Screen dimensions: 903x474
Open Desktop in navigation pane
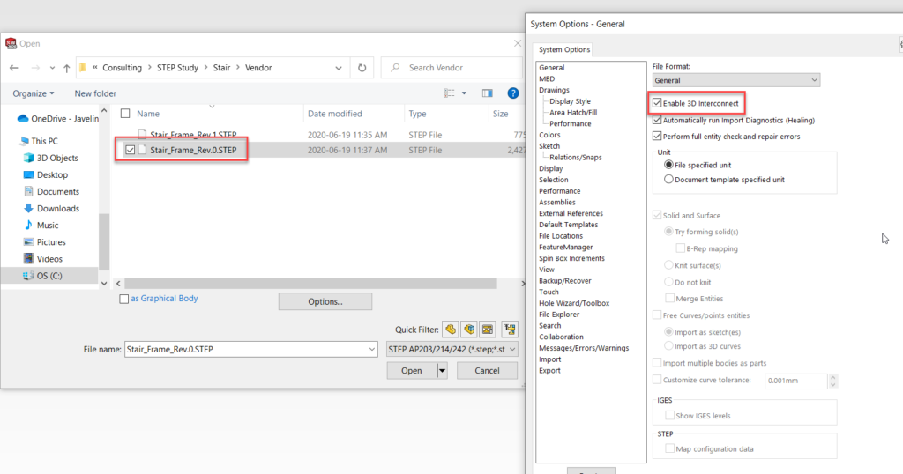[x=46, y=174]
